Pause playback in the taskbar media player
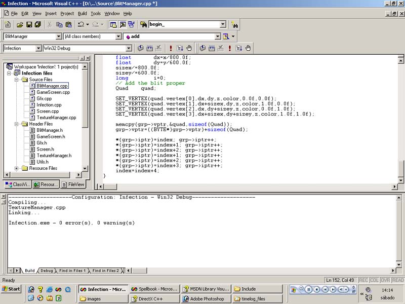Image resolution: width=405 pixels, height=304 pixels. pos(308,289)
